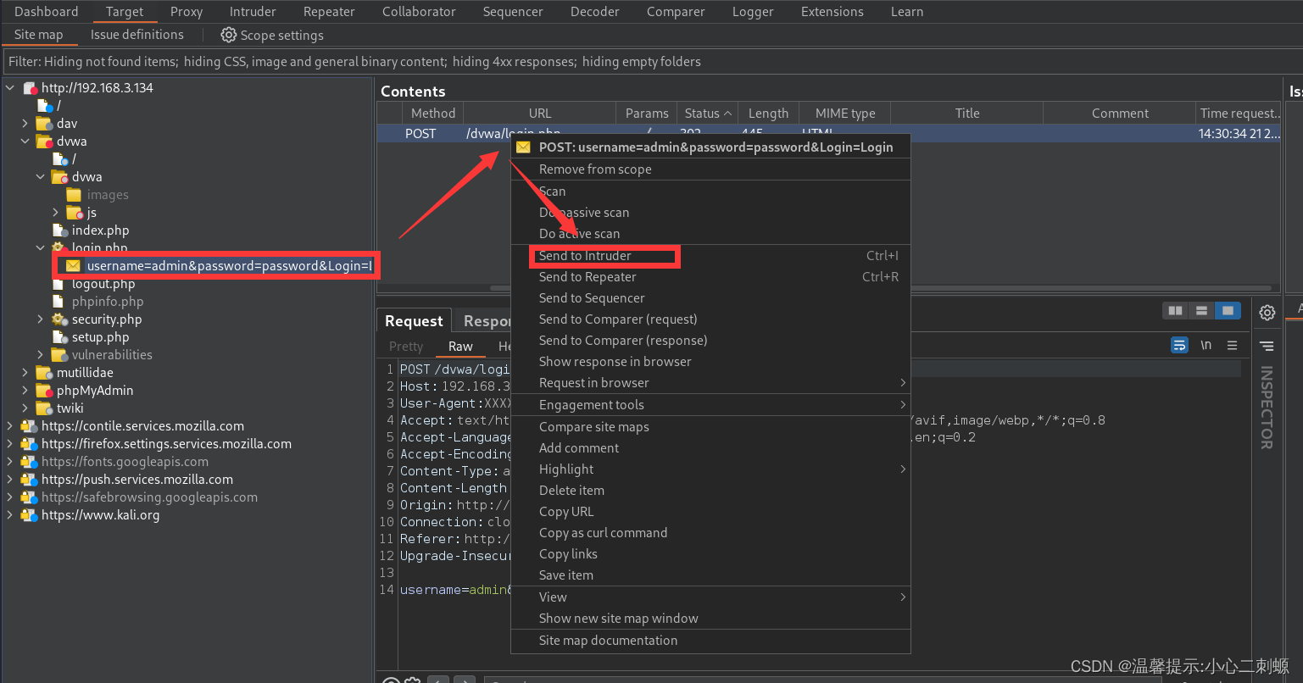The width and height of the screenshot is (1303, 683).
Task: Click envelope icon of username=admin request
Action: pyautogui.click(x=74, y=266)
